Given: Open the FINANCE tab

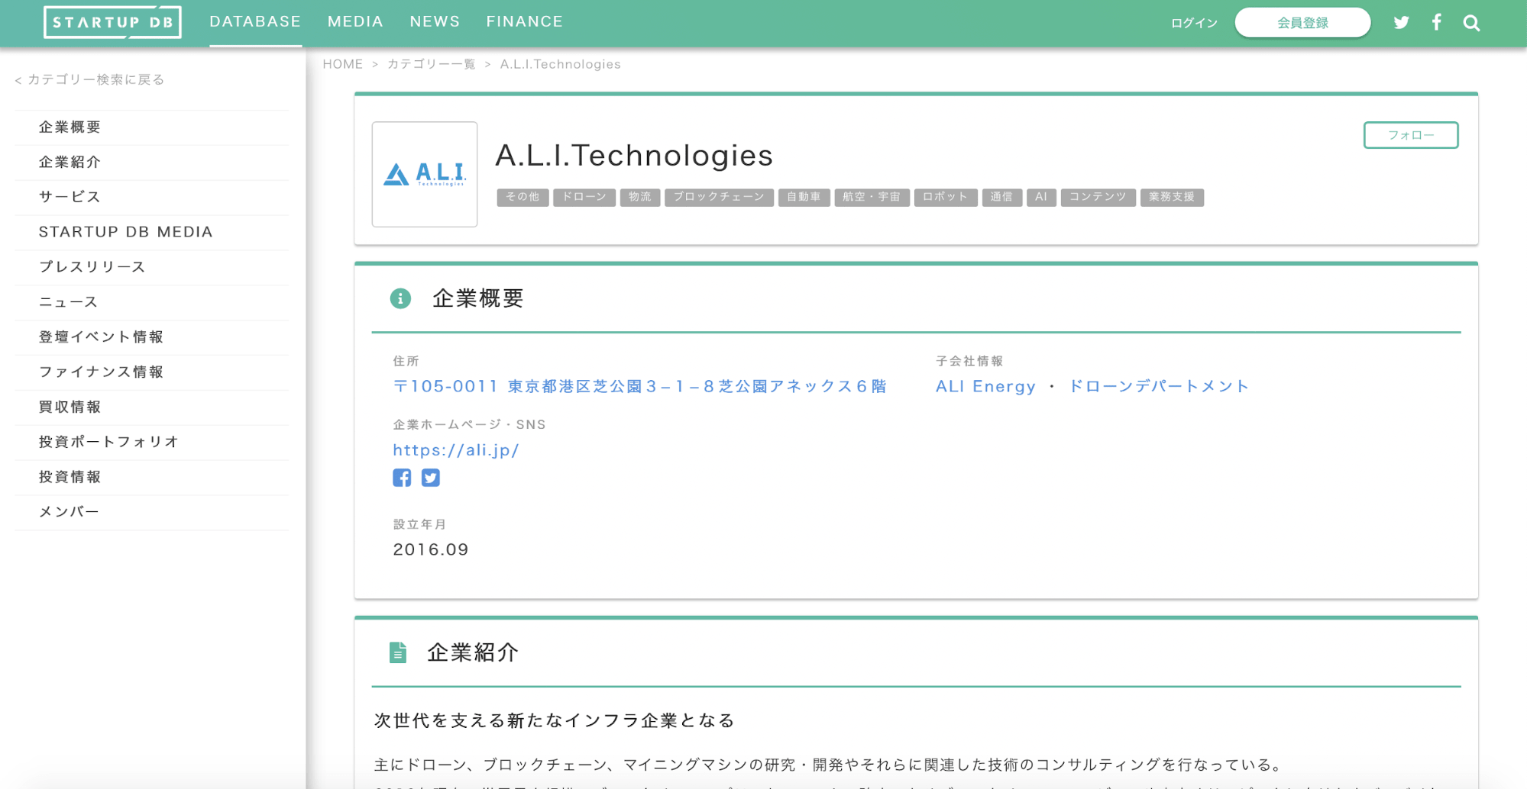Looking at the screenshot, I should point(525,22).
